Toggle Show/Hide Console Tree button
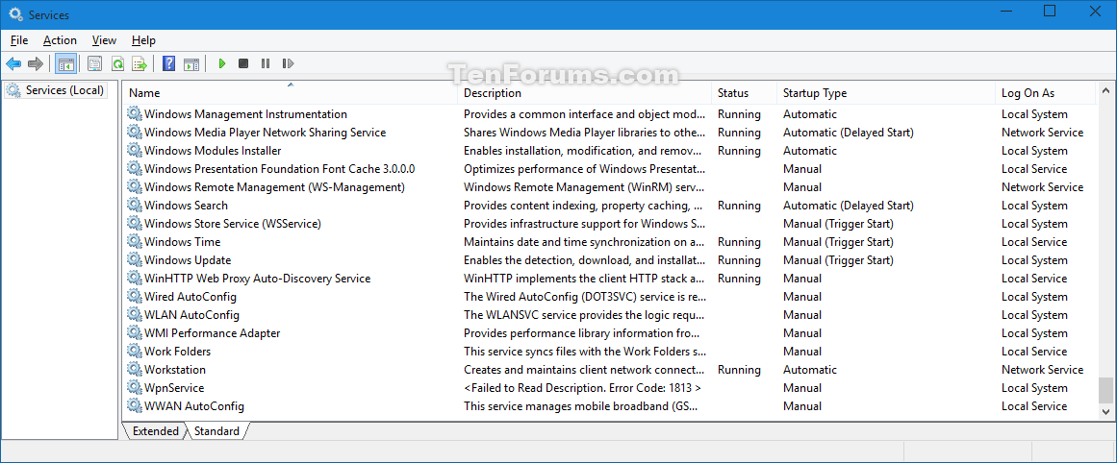 point(66,64)
